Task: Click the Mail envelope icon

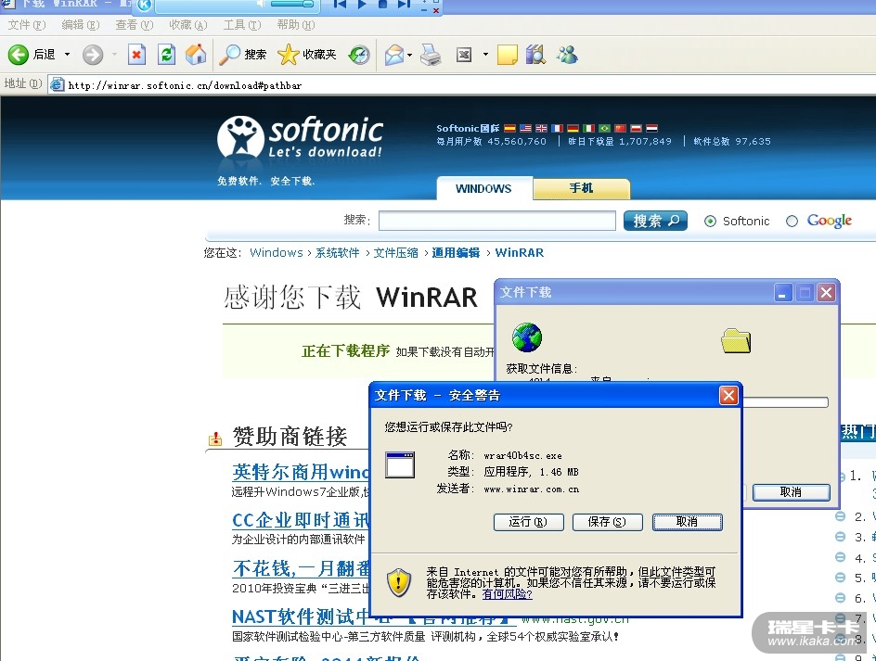Action: 394,55
